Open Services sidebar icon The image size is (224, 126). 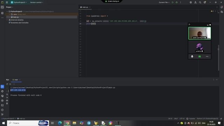point(2,100)
